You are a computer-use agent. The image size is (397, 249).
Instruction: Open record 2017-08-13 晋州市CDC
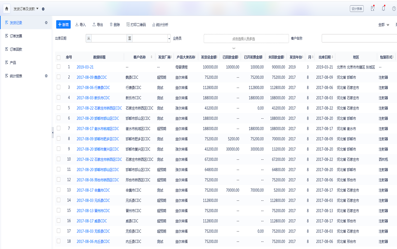coord(93,211)
